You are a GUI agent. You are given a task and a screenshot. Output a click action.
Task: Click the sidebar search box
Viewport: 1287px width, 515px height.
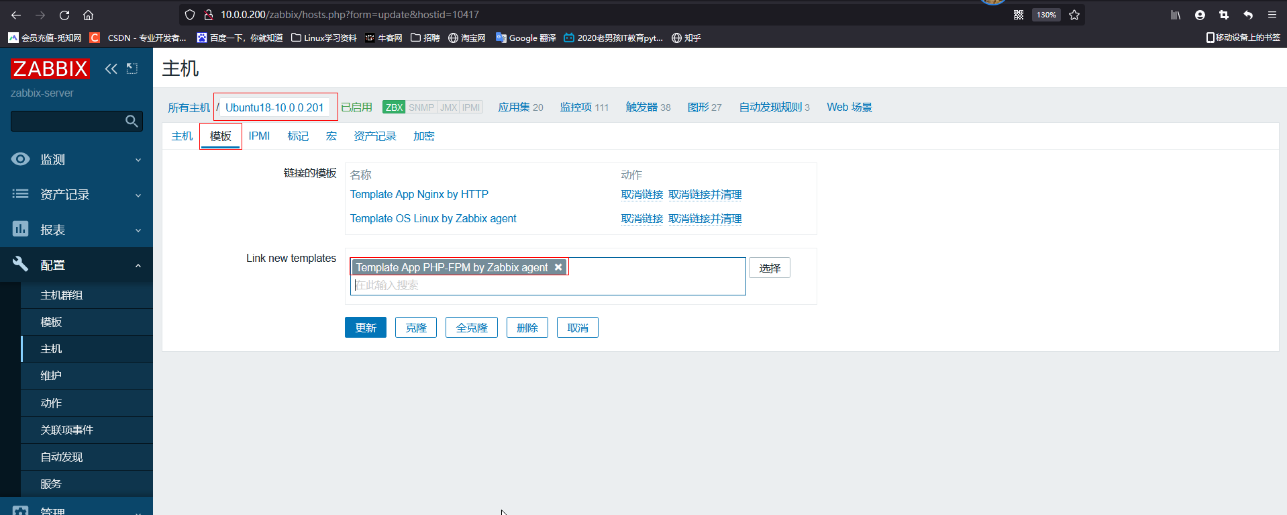point(76,121)
